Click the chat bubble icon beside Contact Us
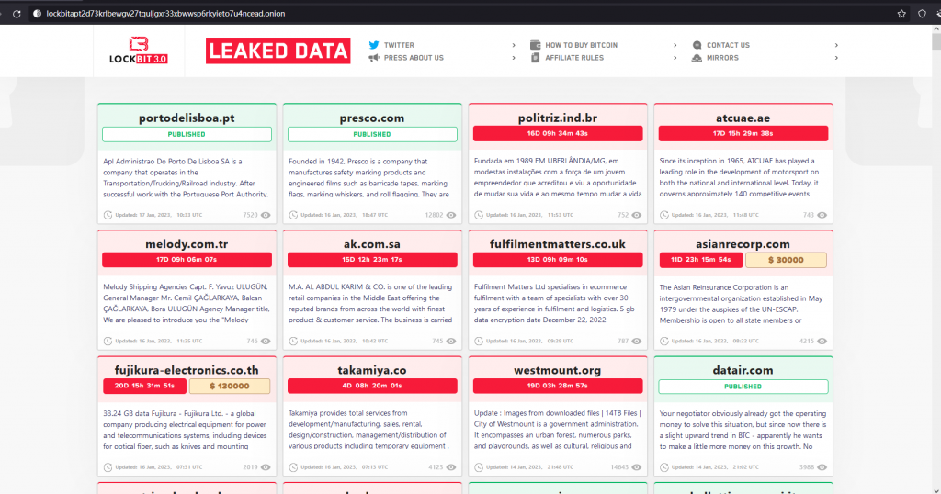 coord(697,45)
